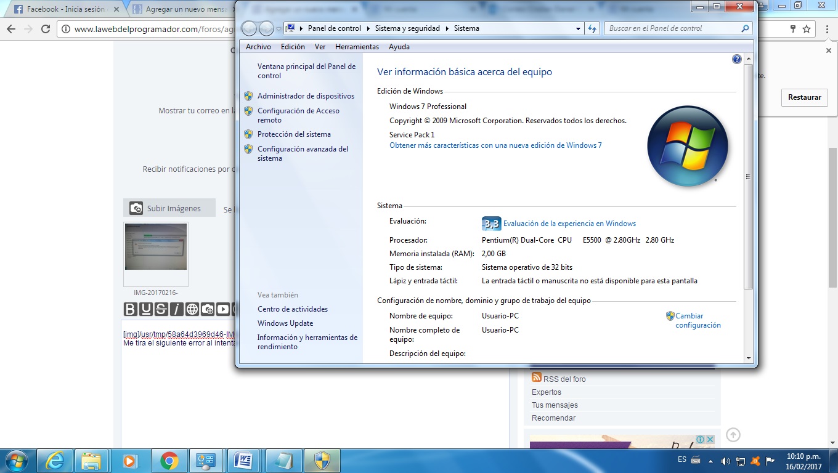838x473 pixels.
Task: Open Configuración avanzada del sistema
Action: (303, 153)
